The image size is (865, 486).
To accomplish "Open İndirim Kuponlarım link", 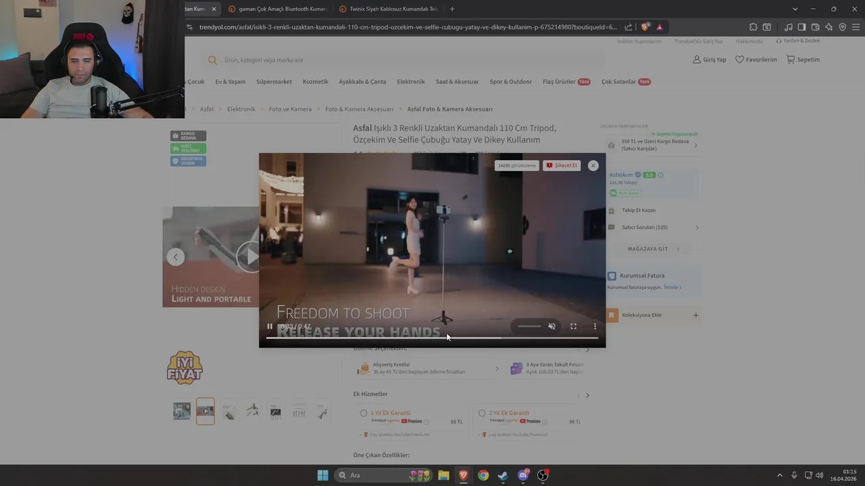I will 639,41.
